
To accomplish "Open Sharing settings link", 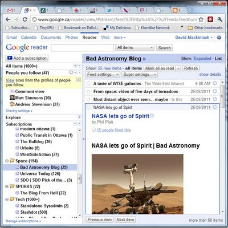I will point(19,111).
